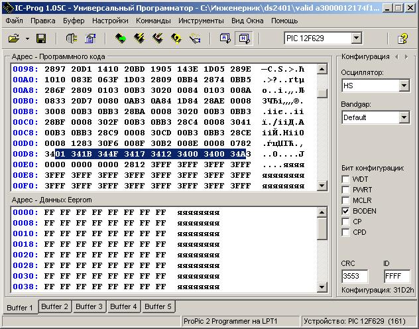This screenshot has width=419, height=329.
Task: Switch to assembler view icon
Action: [x=225, y=38]
